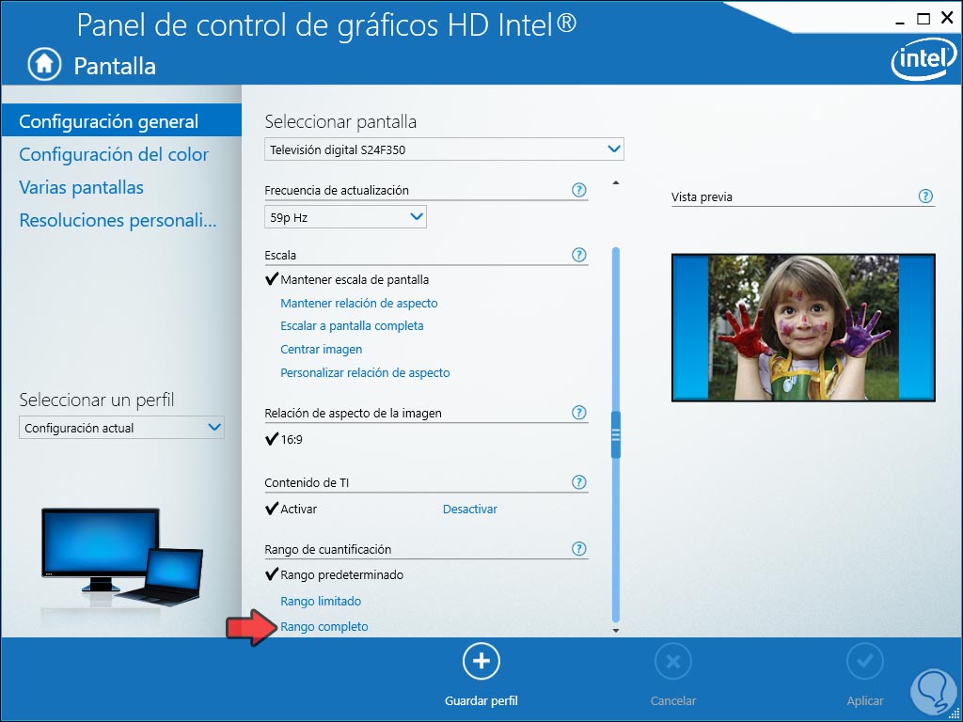
Task: Switch to Varias pantallas
Action: tap(81, 187)
